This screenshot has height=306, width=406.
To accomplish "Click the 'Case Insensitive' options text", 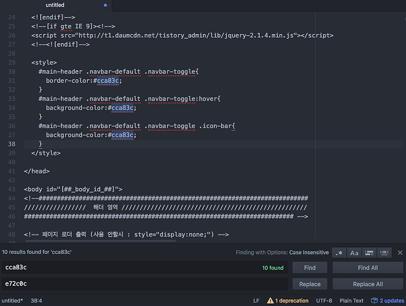I will [x=309, y=252].
